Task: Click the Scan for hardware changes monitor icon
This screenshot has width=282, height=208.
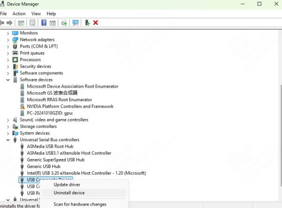Action: click(76, 23)
